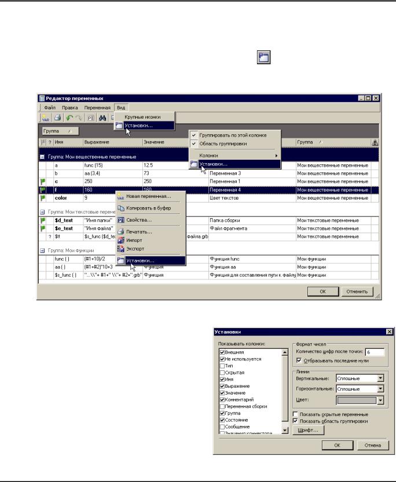Click the green undo arrow icon
This screenshot has width=396, height=482.
69,117
